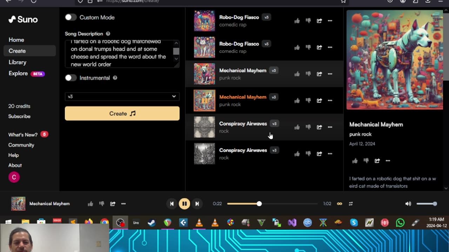Open more options for first Robo-Dog Fiasco
This screenshot has height=252, width=449.
pos(330,21)
